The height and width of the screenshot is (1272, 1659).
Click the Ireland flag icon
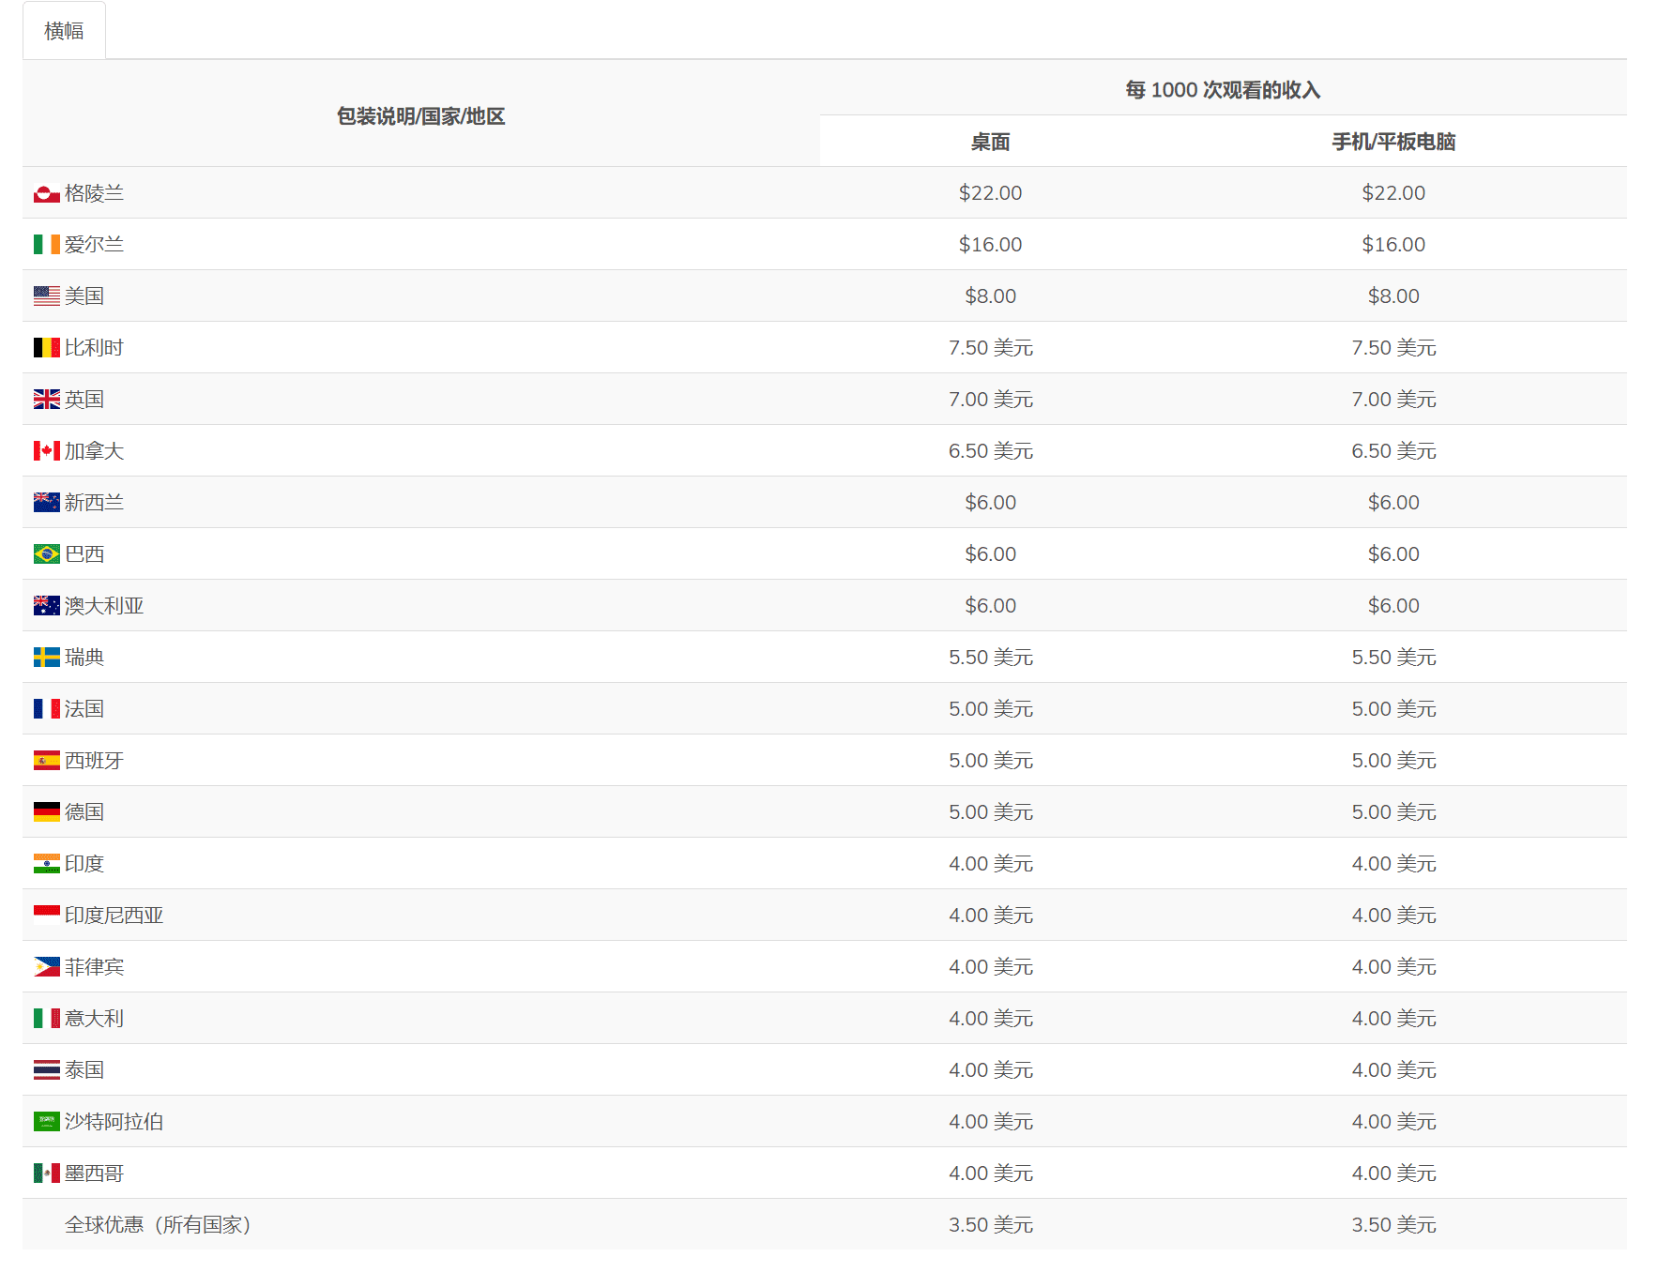tap(43, 244)
